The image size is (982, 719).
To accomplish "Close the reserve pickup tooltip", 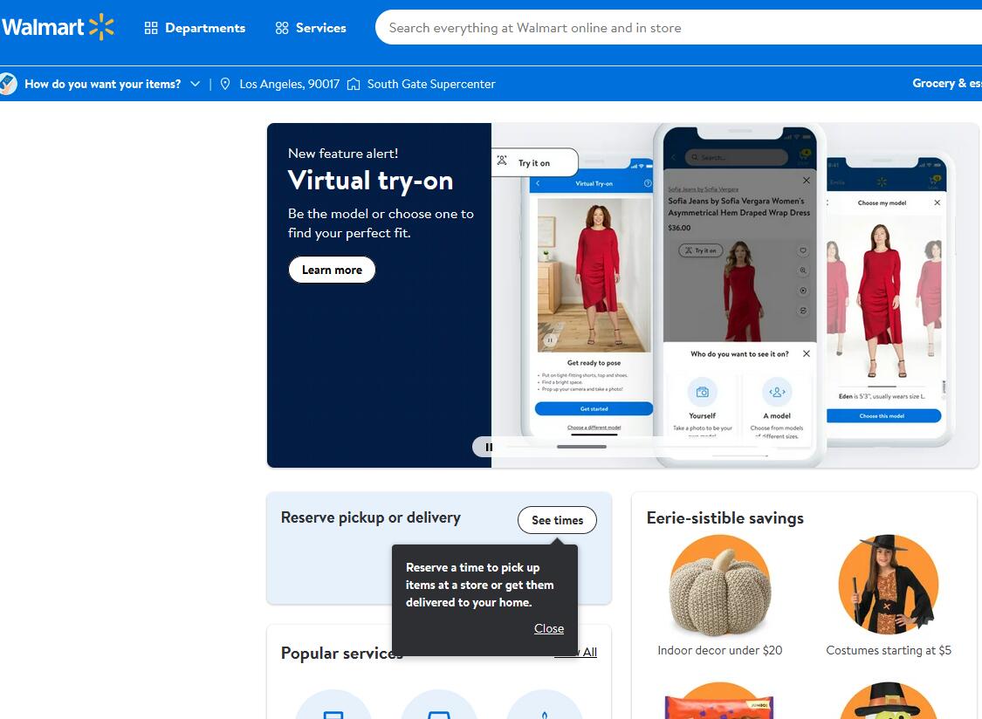I will [549, 629].
